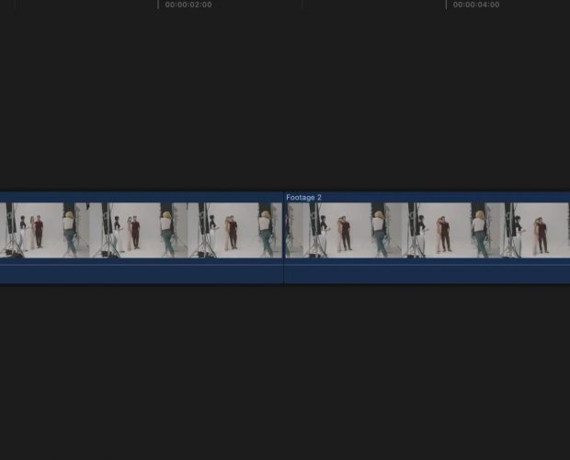
Task: Click the 00:00:04:00 ruler timecode
Action: pos(476,5)
